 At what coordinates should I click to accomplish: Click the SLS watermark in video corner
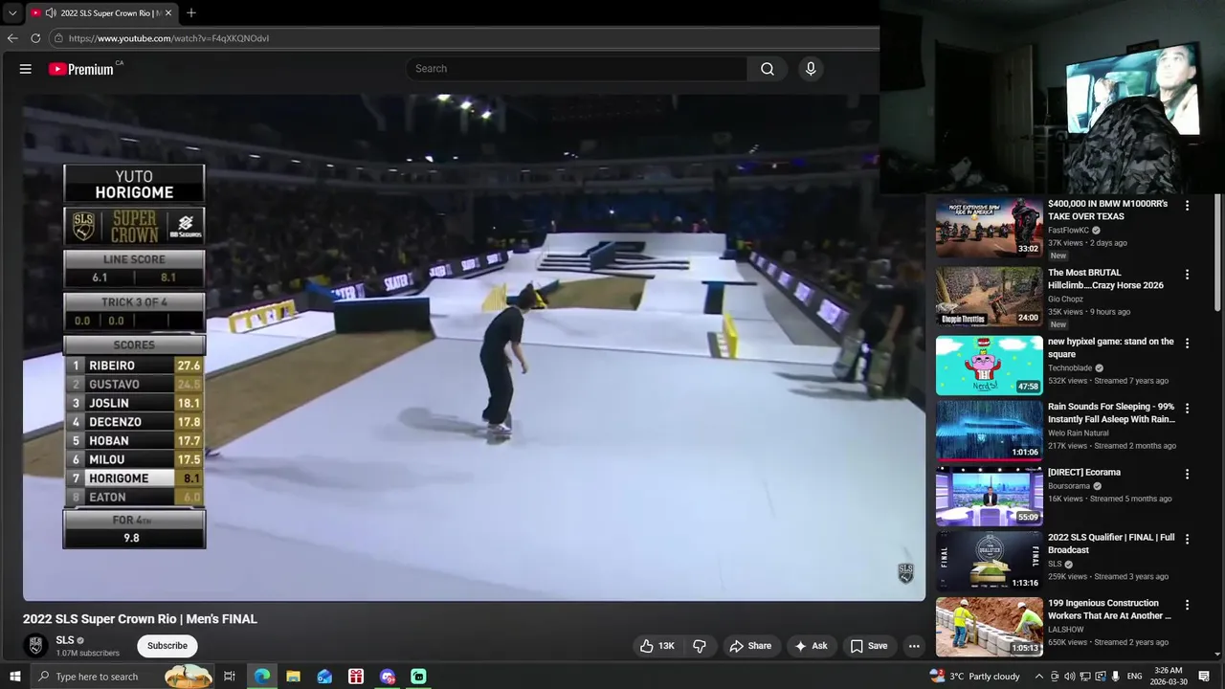click(905, 573)
